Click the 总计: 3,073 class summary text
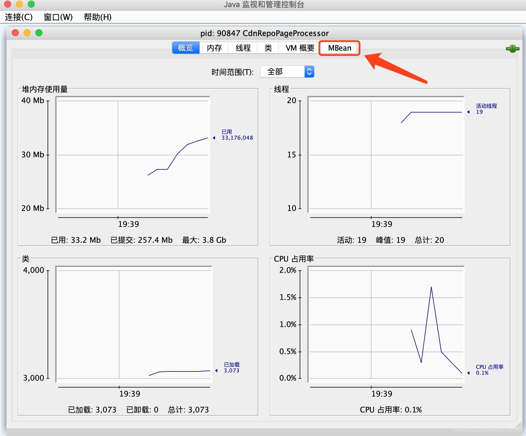Screen dimensions: 526x436 188,410
